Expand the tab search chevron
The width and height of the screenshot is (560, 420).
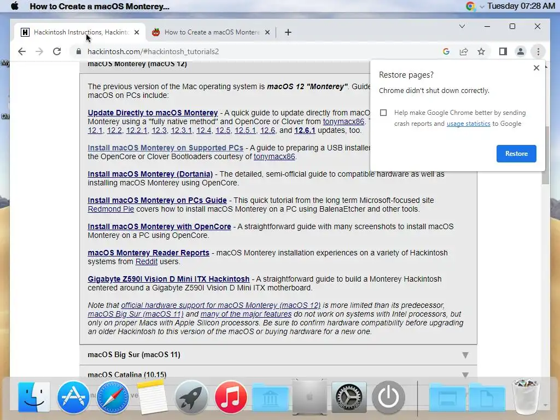pyautogui.click(x=462, y=26)
